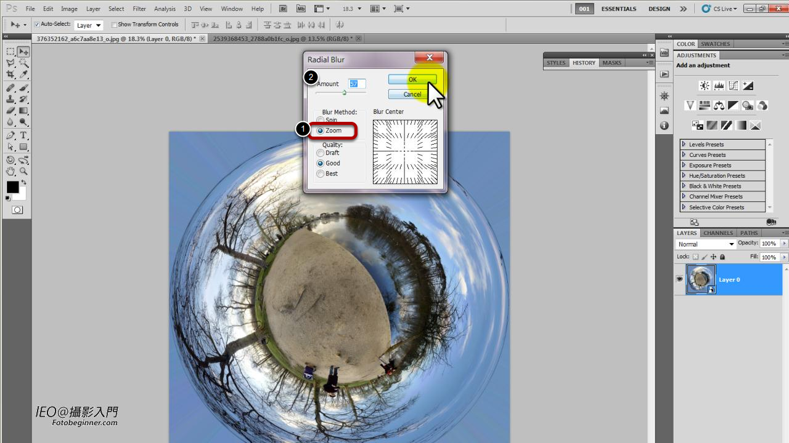
Task: Open the Auto-Select Layer dropdown
Action: (89, 25)
